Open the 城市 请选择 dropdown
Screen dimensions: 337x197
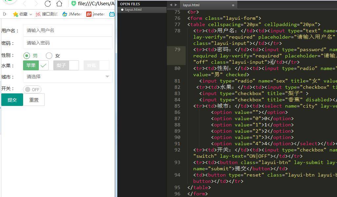click(68, 77)
